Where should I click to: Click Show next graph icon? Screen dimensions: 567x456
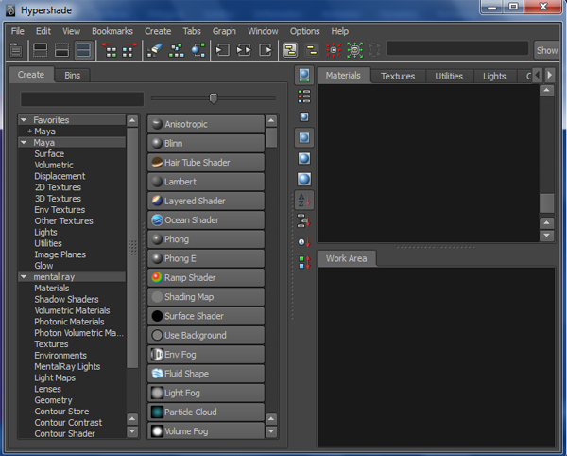point(129,50)
